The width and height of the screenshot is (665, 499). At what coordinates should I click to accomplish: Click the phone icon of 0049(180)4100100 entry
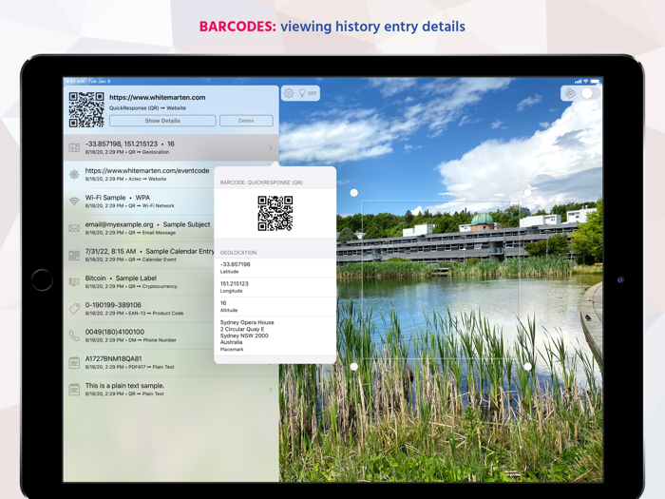coord(74,336)
